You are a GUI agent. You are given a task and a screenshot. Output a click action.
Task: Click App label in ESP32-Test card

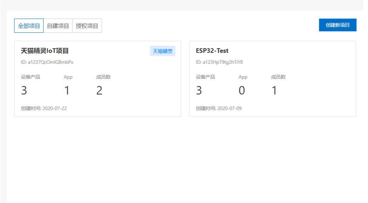243,77
